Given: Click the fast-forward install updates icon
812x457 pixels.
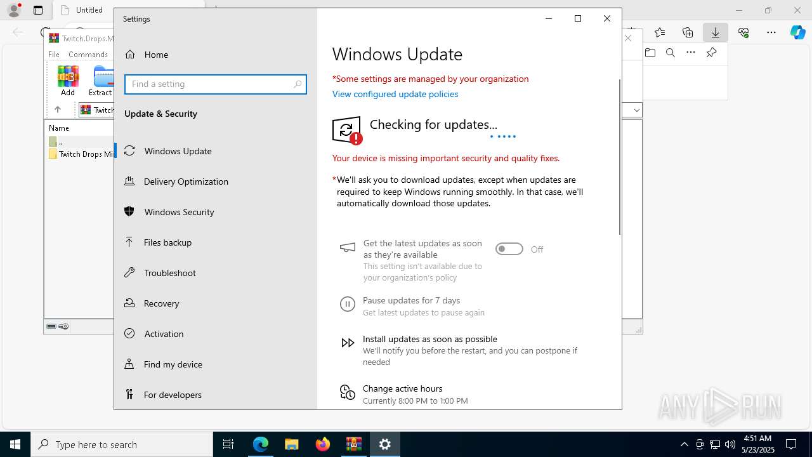Looking at the screenshot, I should coord(348,343).
